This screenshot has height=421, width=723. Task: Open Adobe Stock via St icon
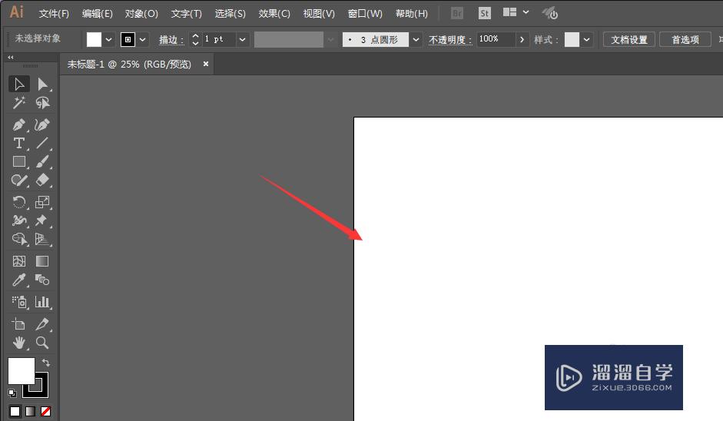(x=484, y=13)
